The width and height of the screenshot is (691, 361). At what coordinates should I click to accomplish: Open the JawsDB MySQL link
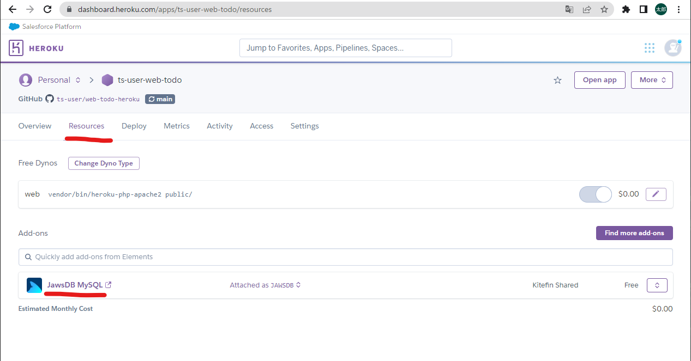click(x=75, y=285)
